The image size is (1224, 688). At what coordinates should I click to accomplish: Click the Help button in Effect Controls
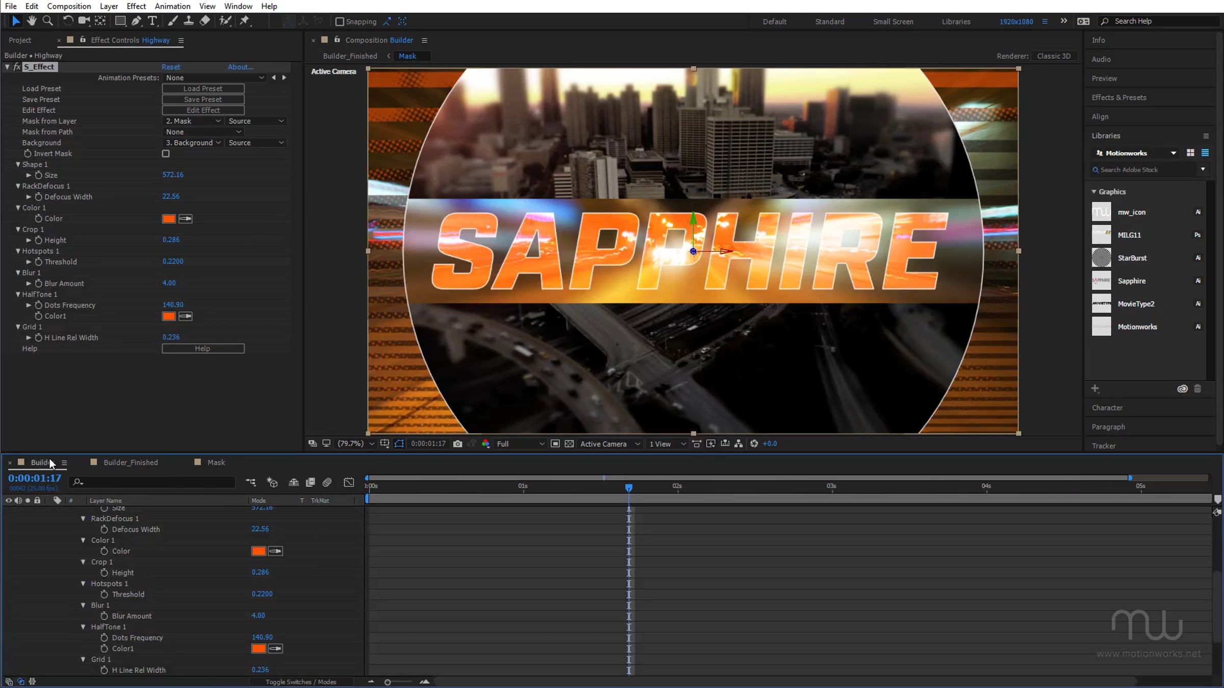[x=203, y=349]
